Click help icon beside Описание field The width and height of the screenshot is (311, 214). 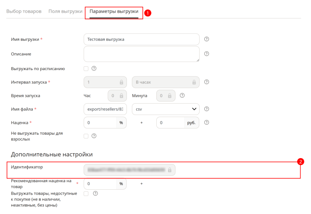pyautogui.click(x=206, y=54)
